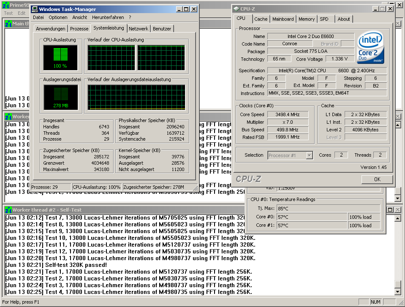Click the Intel Core 2 Duo logo

click(370, 47)
